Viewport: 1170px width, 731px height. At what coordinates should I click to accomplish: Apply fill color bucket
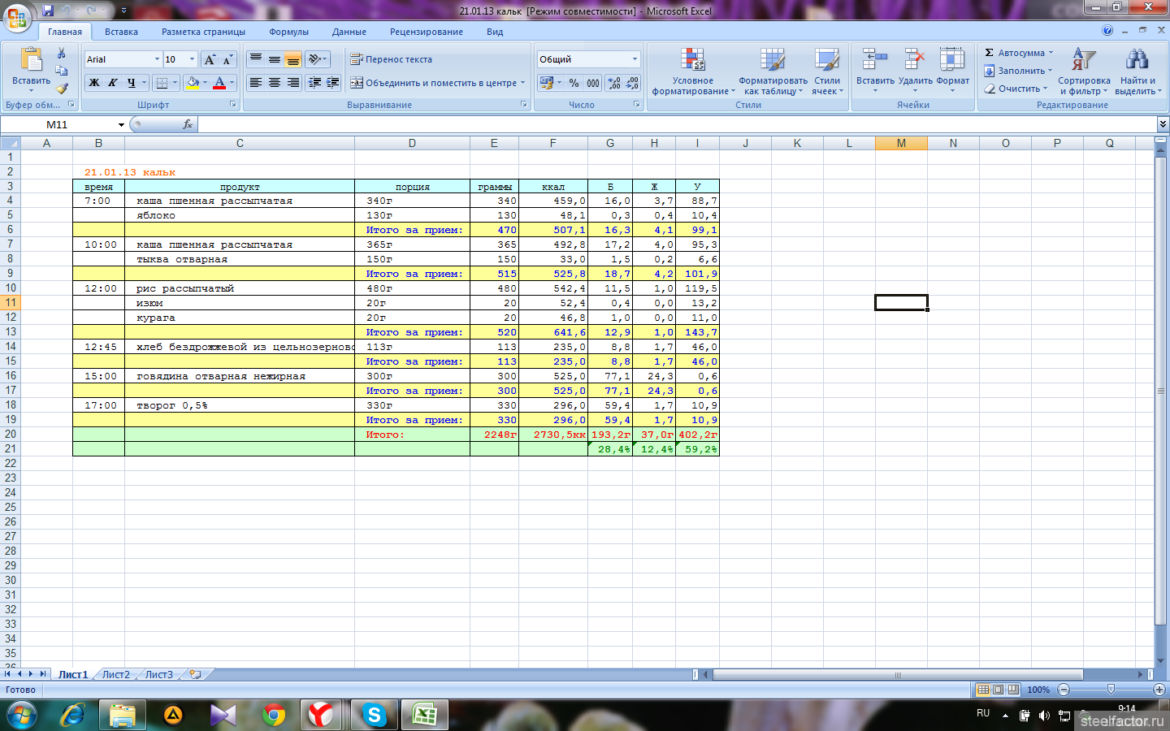click(193, 83)
